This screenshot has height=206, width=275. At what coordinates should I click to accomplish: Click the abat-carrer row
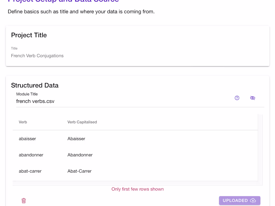[30, 171]
